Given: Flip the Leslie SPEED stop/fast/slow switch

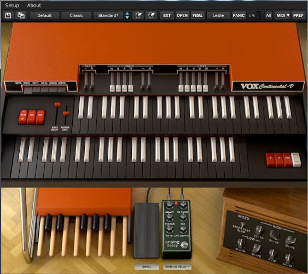Looking at the screenshot, I should (242, 225).
